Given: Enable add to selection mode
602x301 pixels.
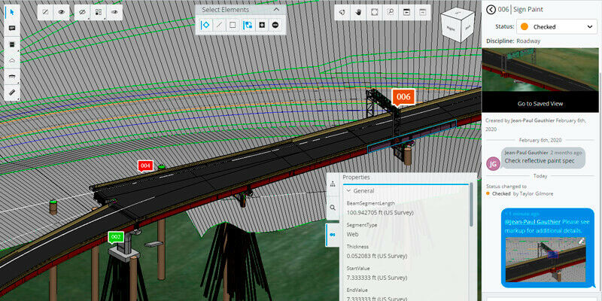Looking at the screenshot, I should (x=262, y=25).
